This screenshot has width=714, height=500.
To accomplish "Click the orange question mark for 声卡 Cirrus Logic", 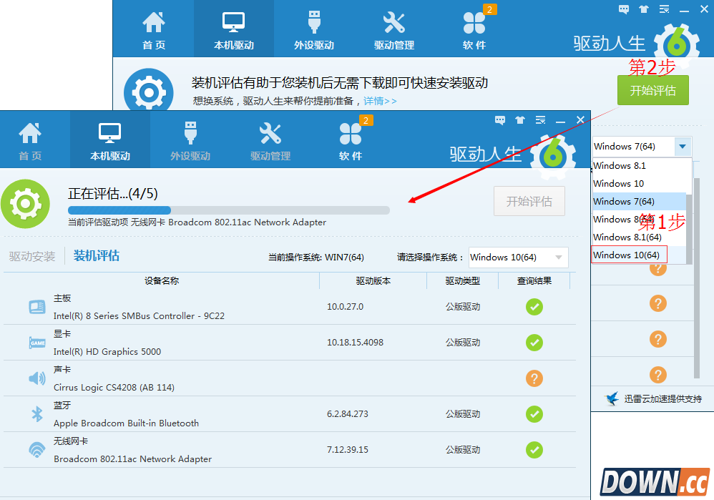I will coord(534,378).
